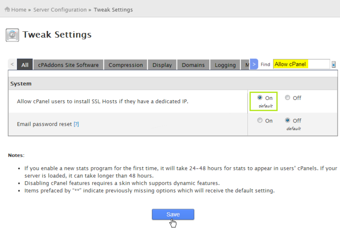Click the Home icon in breadcrumb

(x=7, y=9)
